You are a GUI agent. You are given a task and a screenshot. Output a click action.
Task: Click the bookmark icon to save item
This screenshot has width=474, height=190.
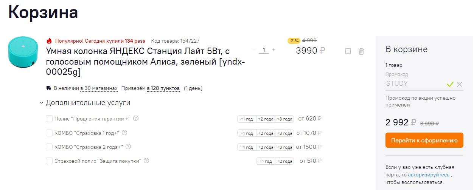(x=348, y=51)
